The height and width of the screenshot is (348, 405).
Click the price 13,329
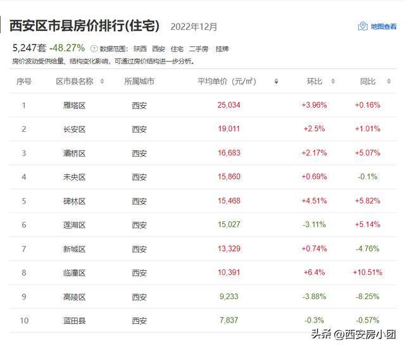229,248
